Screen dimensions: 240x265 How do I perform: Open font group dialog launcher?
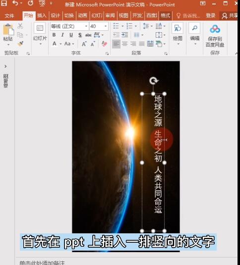(107, 53)
